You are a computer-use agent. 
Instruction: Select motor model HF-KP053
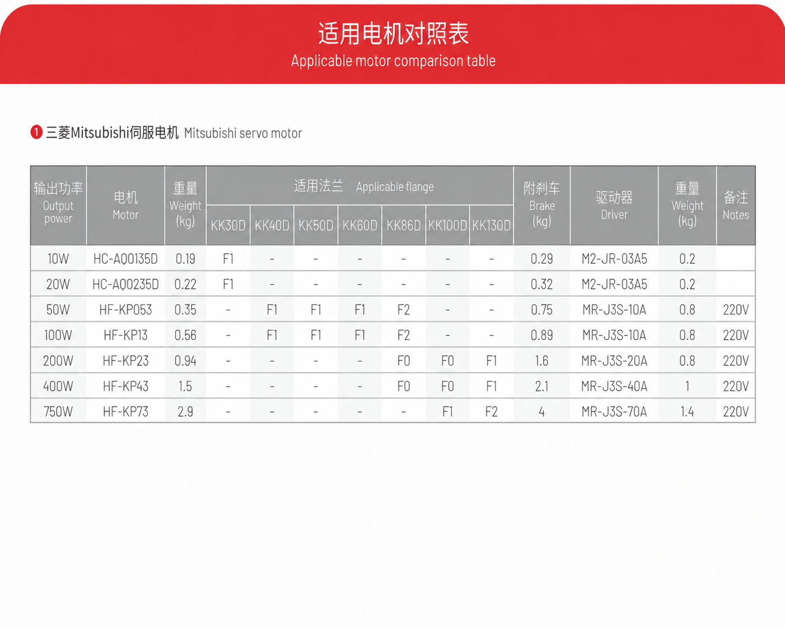125,310
